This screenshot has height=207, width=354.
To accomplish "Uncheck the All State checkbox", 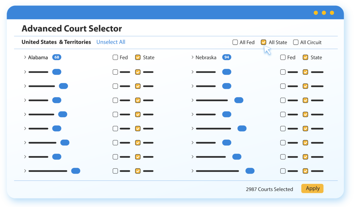I will pyautogui.click(x=264, y=42).
